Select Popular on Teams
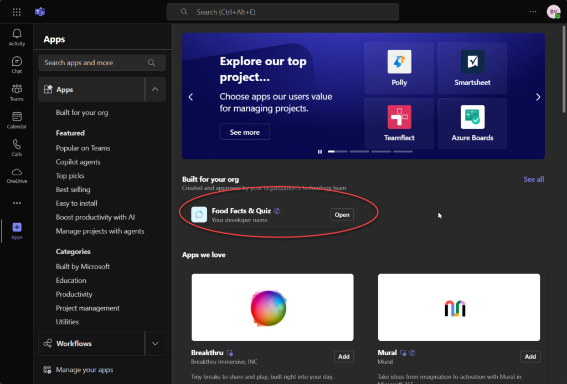The width and height of the screenshot is (567, 384). (83, 148)
